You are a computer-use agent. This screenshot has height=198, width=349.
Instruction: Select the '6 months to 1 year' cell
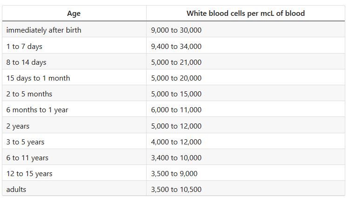[x=74, y=109]
